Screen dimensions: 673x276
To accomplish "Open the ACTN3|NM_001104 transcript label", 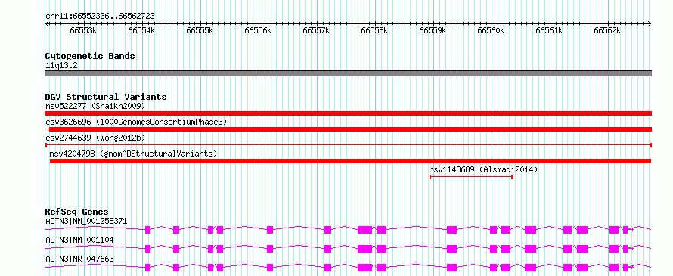I will (79, 240).
